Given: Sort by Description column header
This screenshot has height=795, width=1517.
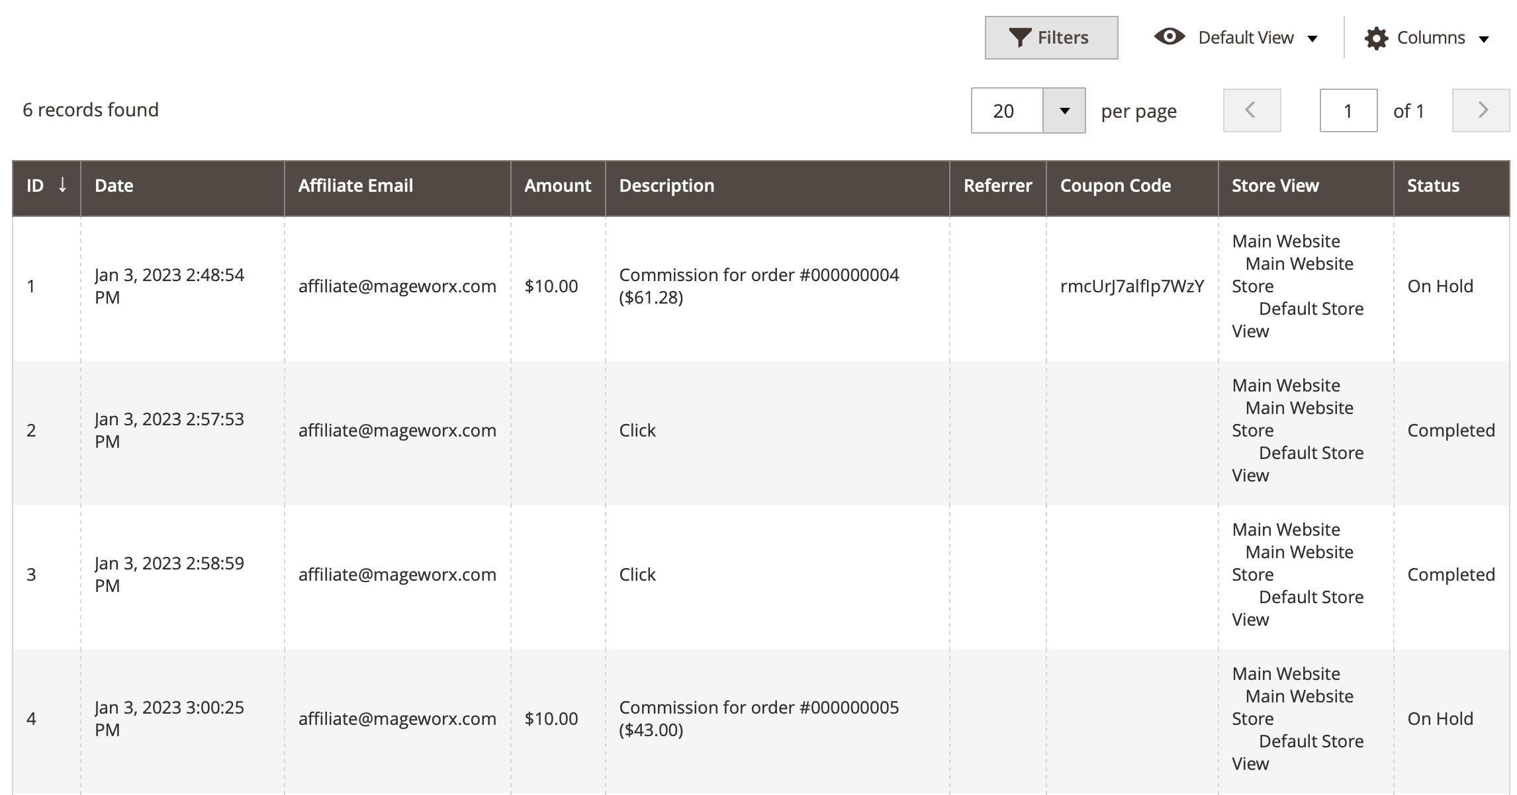Looking at the screenshot, I should pyautogui.click(x=778, y=188).
